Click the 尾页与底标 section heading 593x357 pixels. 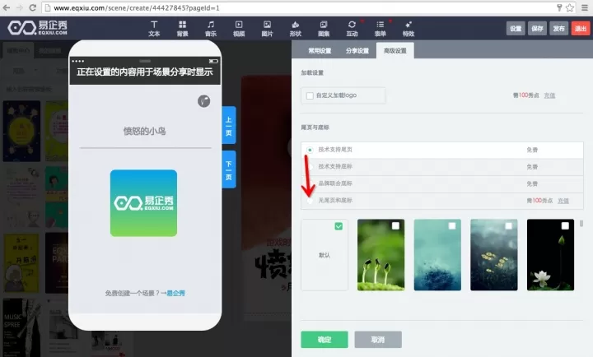pyautogui.click(x=315, y=128)
